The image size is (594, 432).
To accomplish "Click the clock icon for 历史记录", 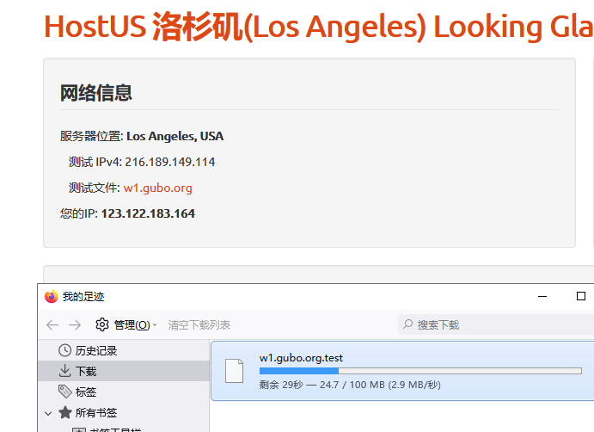I will (64, 350).
